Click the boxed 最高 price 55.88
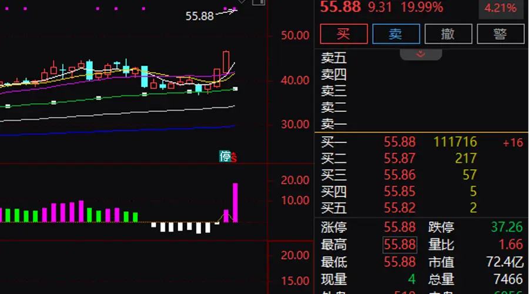The width and height of the screenshot is (529, 294). click(400, 245)
